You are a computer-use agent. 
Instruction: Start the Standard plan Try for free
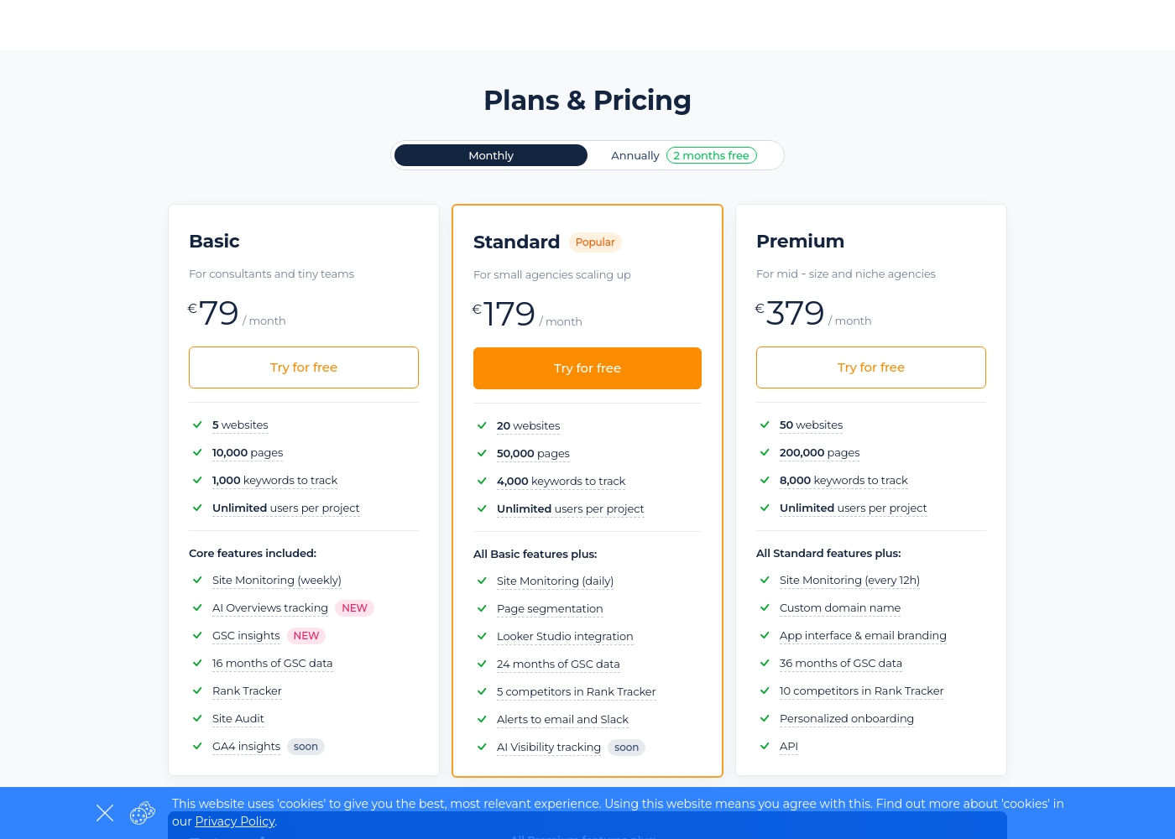[587, 368]
